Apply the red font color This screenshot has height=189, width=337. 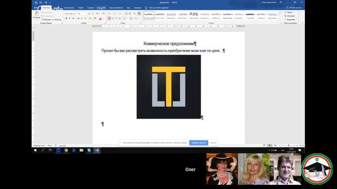coord(100,19)
